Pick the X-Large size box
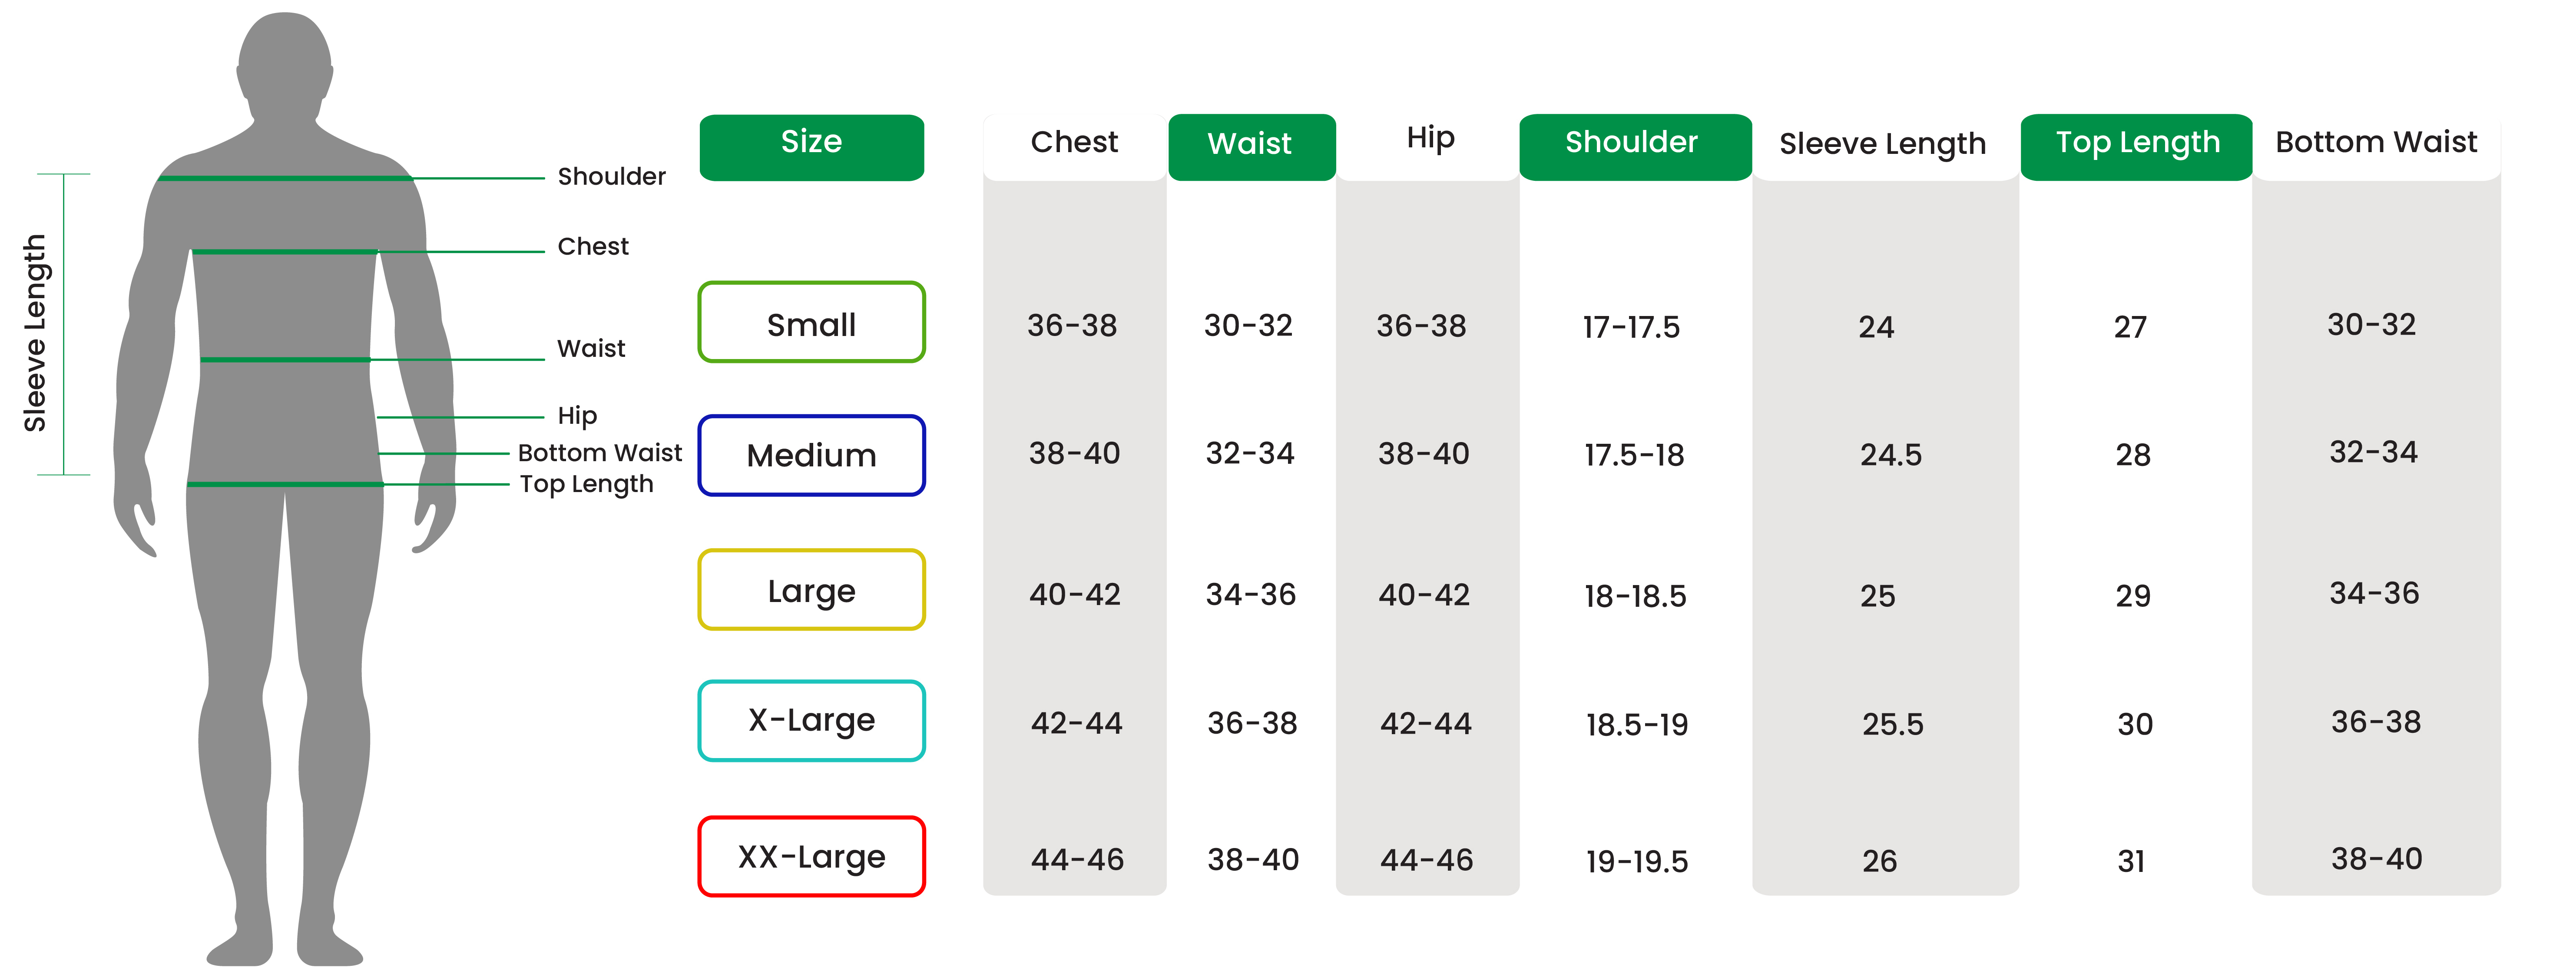Screen dimensions: 2576x978 811,721
